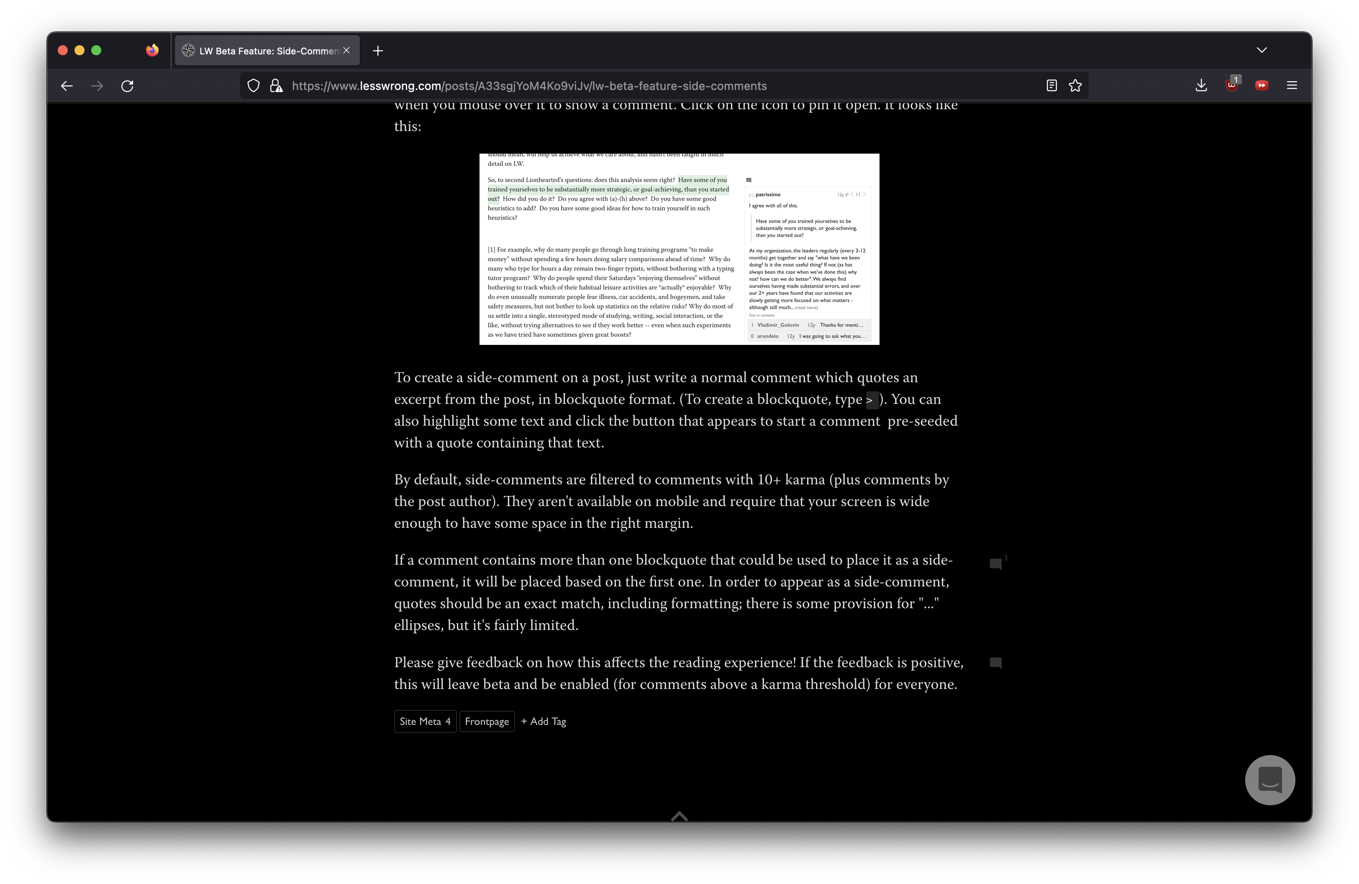Toggle reader view icon in address bar
This screenshot has height=884, width=1359.
[x=1051, y=86]
